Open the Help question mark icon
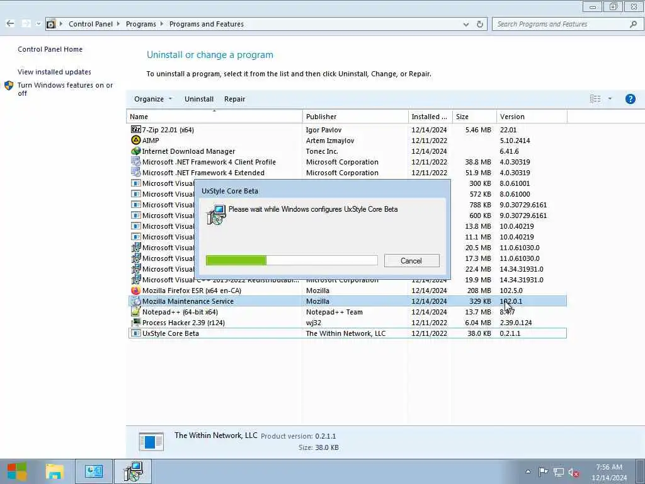This screenshot has height=484, width=645. pos(630,99)
